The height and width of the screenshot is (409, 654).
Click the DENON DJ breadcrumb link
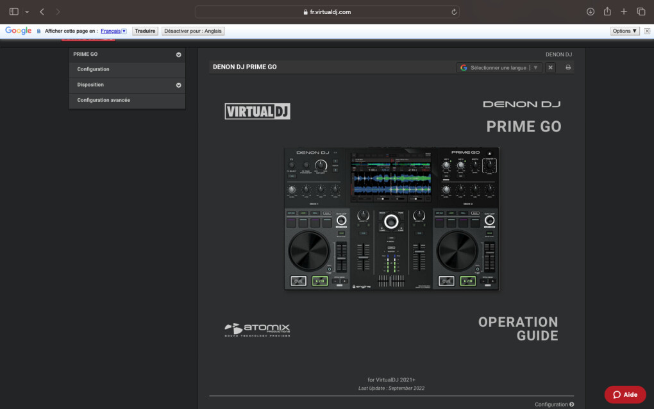(558, 54)
